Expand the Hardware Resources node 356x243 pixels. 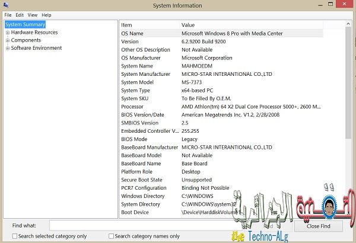click(x=8, y=33)
